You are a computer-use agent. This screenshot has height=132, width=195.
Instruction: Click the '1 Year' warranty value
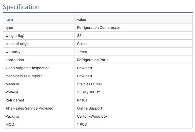pos(82,52)
